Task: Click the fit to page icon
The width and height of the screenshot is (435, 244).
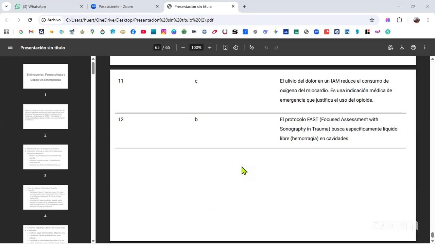Action: [x=225, y=47]
